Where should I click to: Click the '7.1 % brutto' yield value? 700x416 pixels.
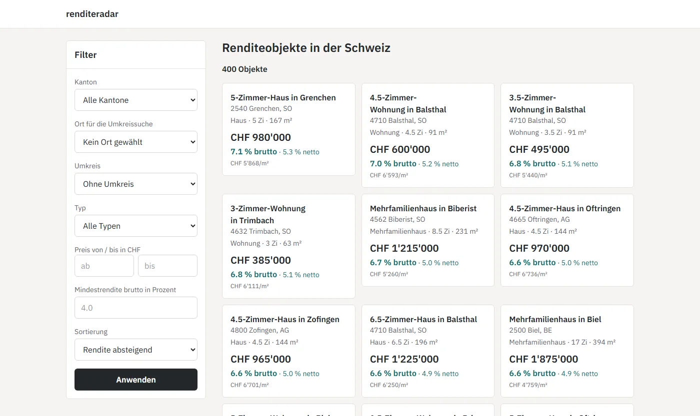tap(253, 151)
